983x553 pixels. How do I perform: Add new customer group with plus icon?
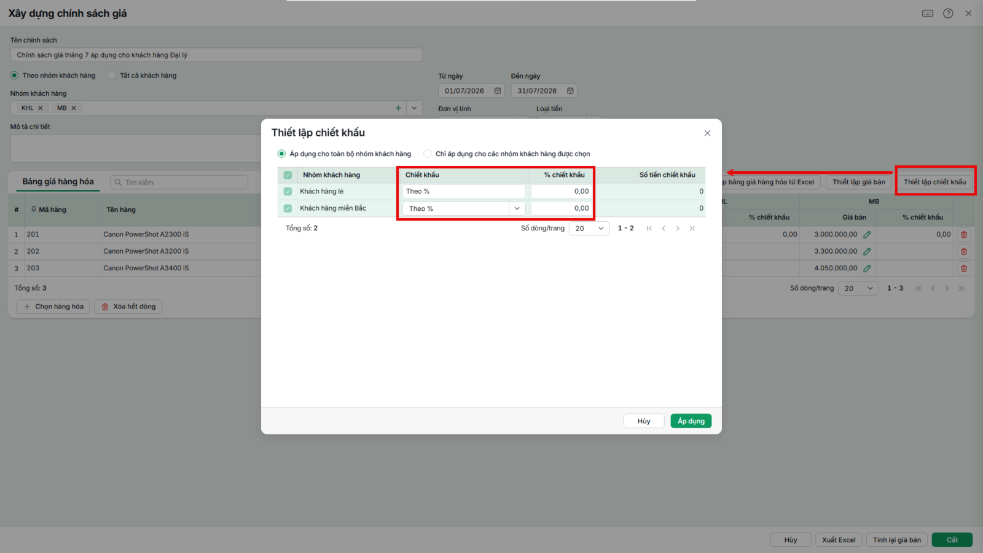[398, 108]
